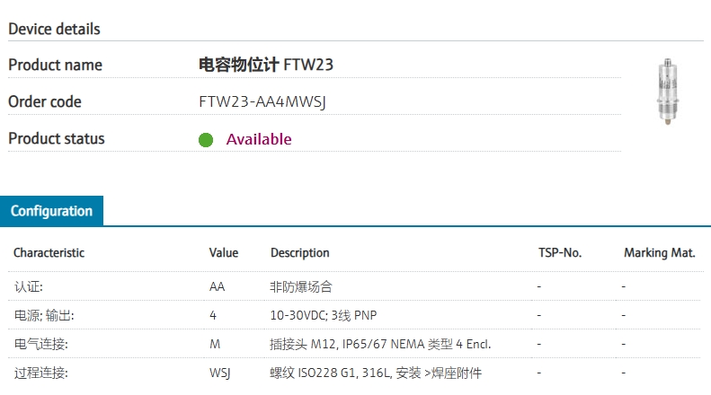Screen dimensions: 711x395
Task: Click the TSP-No. column header
Action: click(x=560, y=253)
